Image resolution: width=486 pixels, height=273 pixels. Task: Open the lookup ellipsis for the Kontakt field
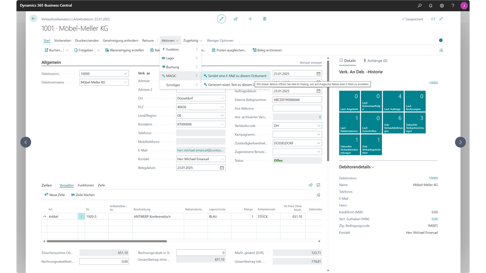222,159
